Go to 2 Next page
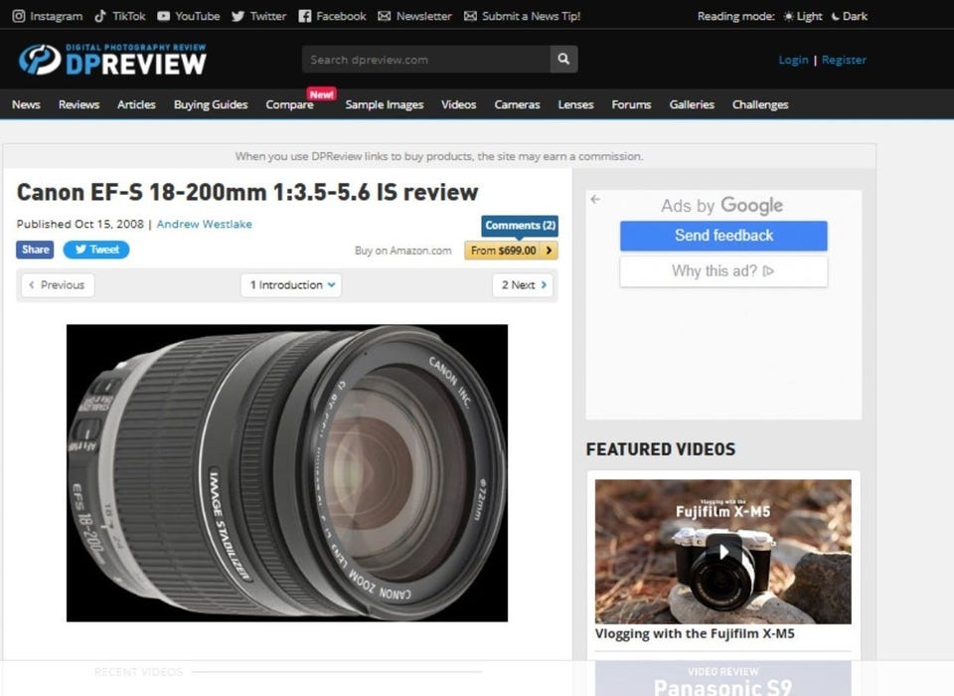 coord(524,285)
